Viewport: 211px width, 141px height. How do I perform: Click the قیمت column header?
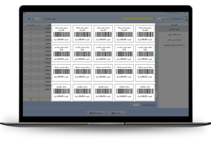coord(45,25)
